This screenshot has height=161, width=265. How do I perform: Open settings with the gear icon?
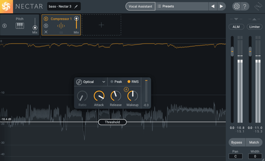[x=237, y=6]
